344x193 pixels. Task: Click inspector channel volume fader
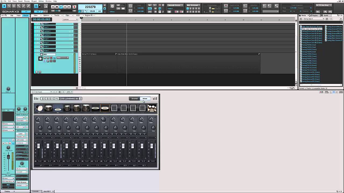click(x=8, y=157)
